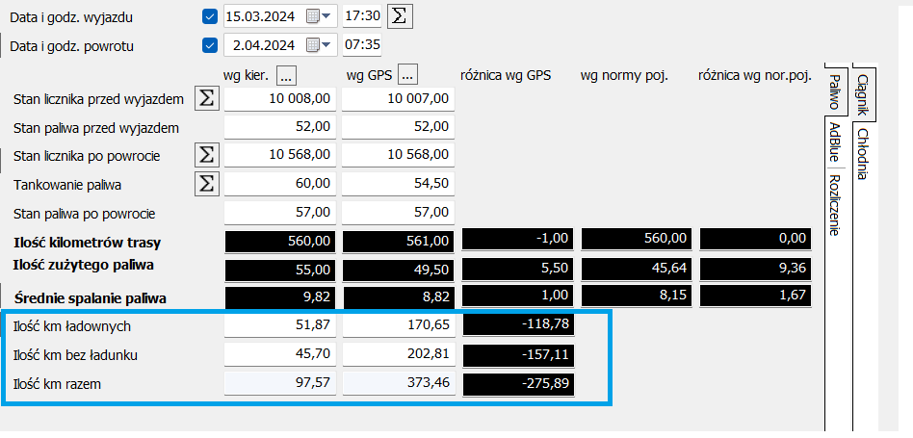Open the Rozliczenie tab

coord(834,204)
